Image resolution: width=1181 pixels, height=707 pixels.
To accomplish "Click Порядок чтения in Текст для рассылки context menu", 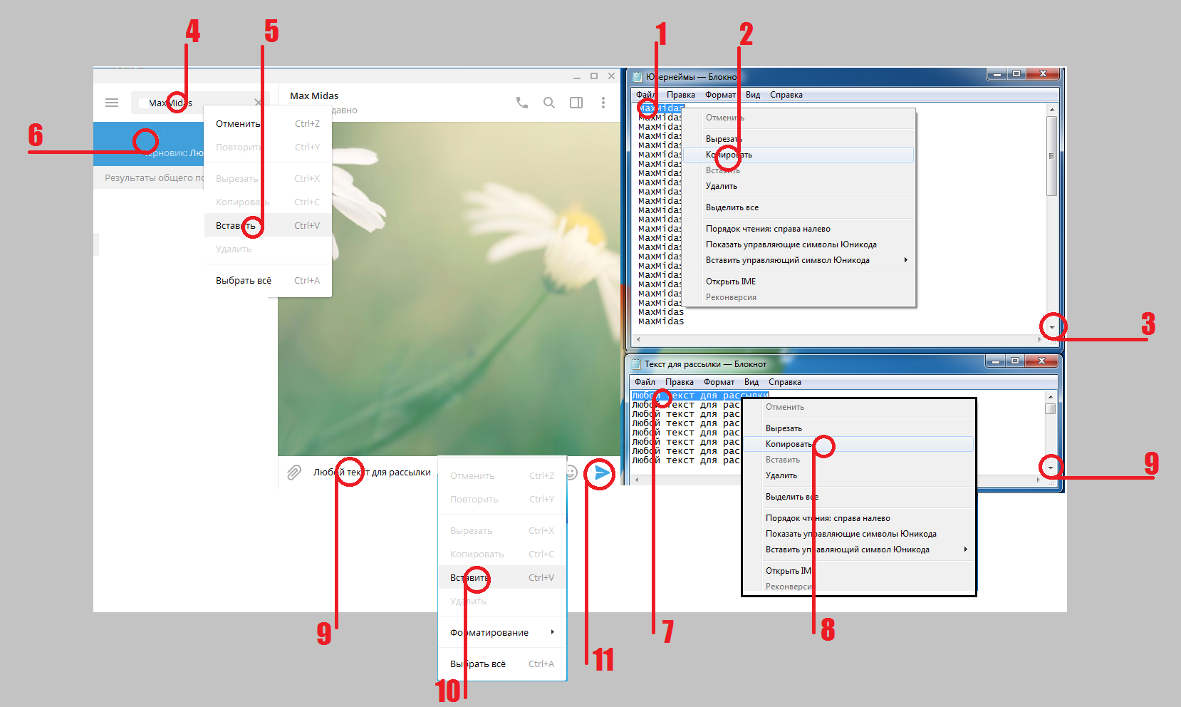I will click(858, 518).
